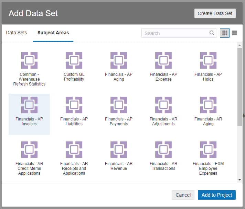Viewport: 245px width, 209px height.
Task: Select Financials - AR Credit Memo Applications icon
Action: [29, 150]
